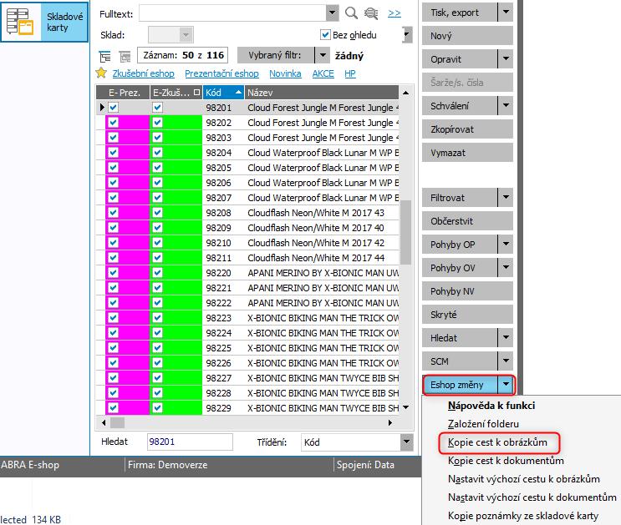Image resolution: width=621 pixels, height=525 pixels.
Task: Click the Zkopírovat button
Action: (467, 129)
